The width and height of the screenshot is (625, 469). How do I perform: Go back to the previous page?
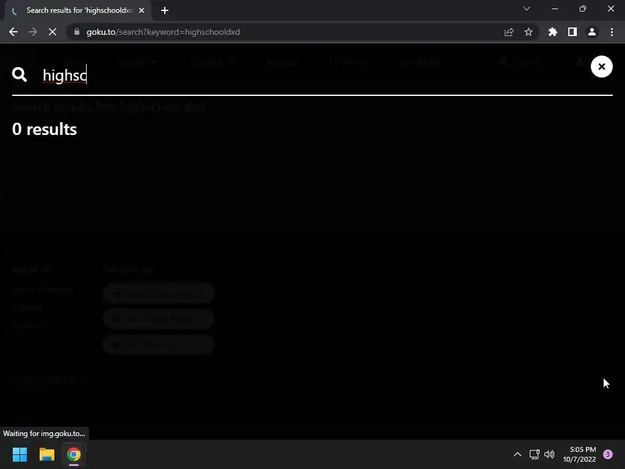point(13,32)
